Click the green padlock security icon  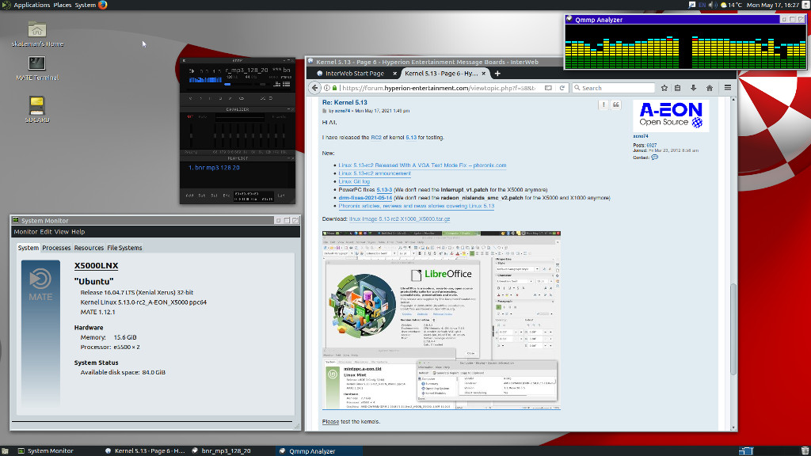(x=334, y=88)
